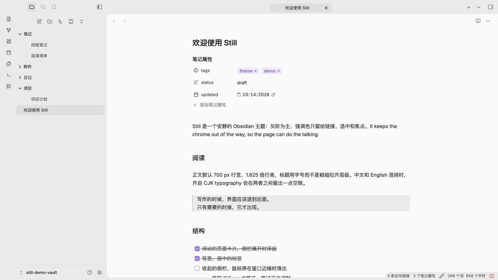The image size is (498, 280).
Task: Edit the status property value draft
Action: click(242, 83)
